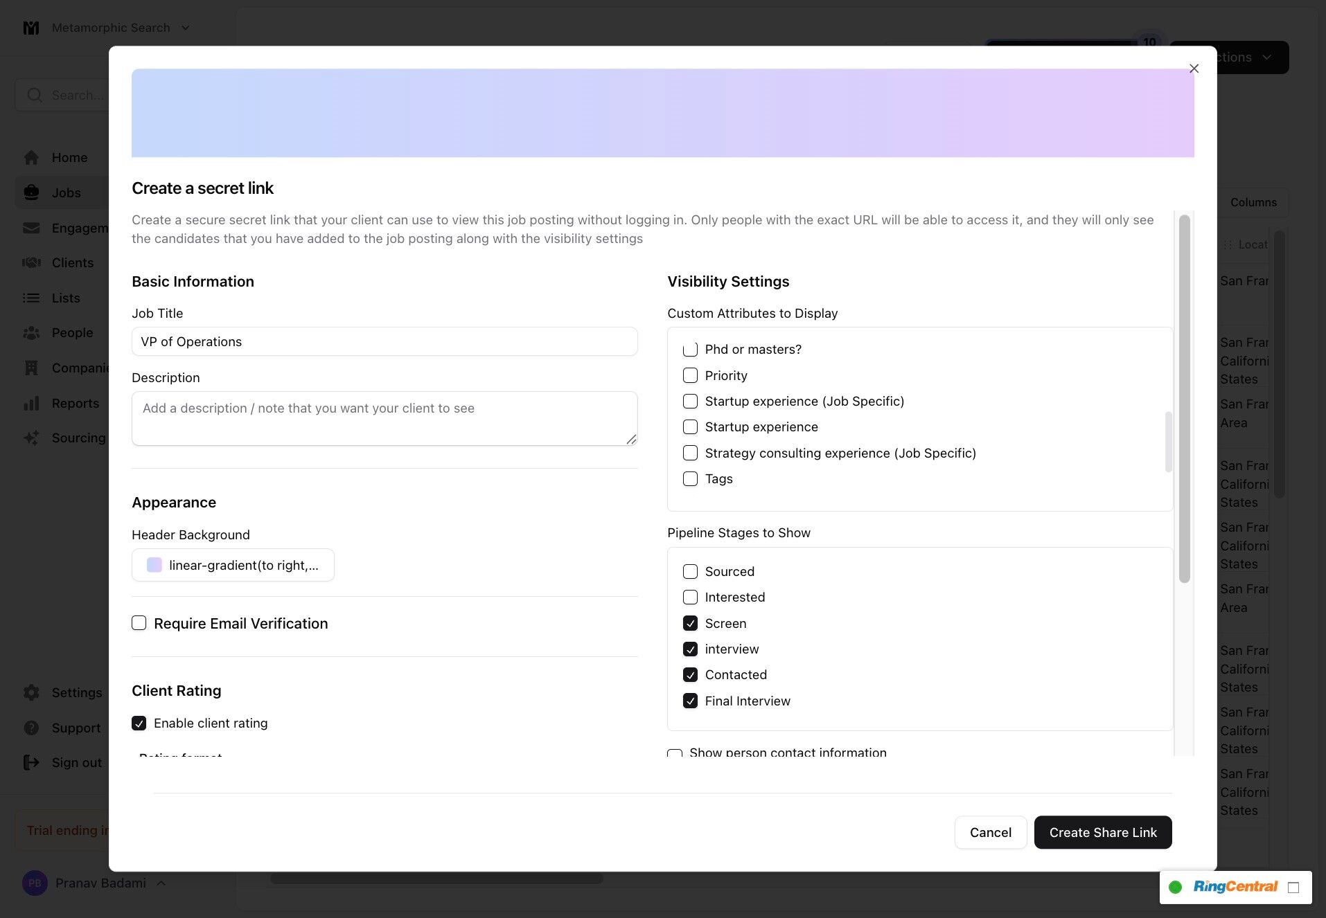Click the Settings gear icon
Viewport: 1326px width, 918px height.
pos(31,692)
